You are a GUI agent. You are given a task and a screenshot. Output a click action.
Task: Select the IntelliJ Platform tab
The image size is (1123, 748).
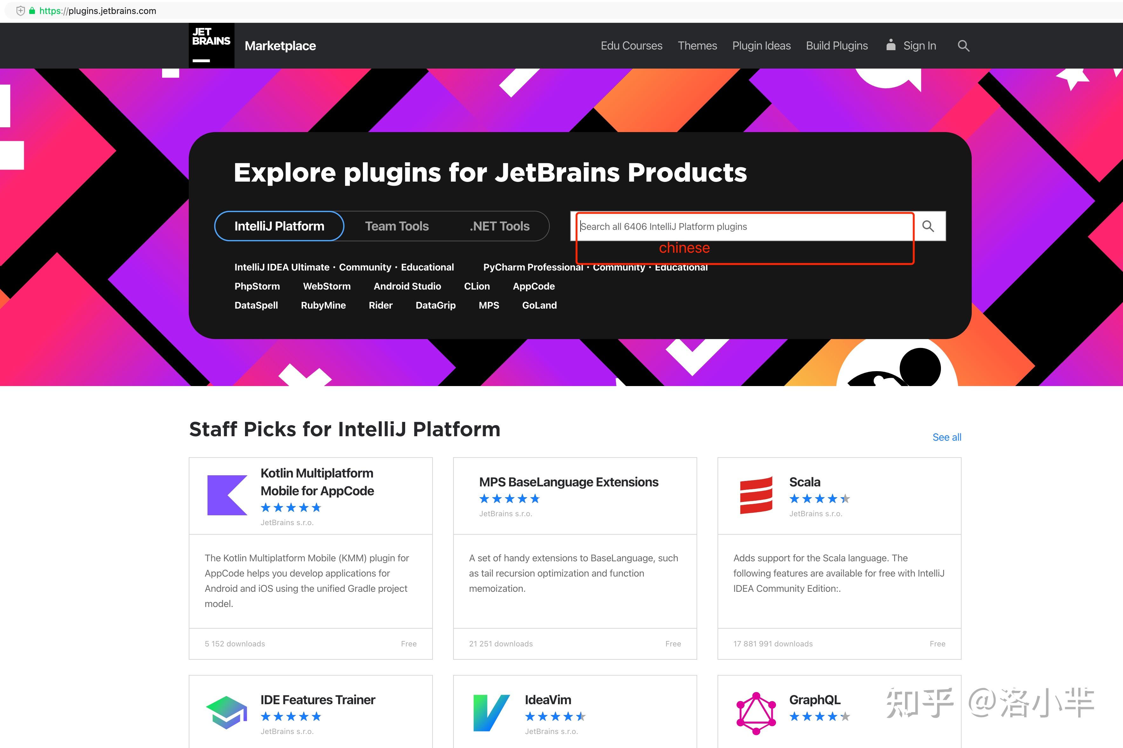pyautogui.click(x=279, y=226)
